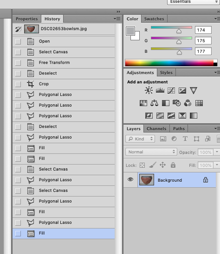Filter layers by type layers icon

(185, 139)
